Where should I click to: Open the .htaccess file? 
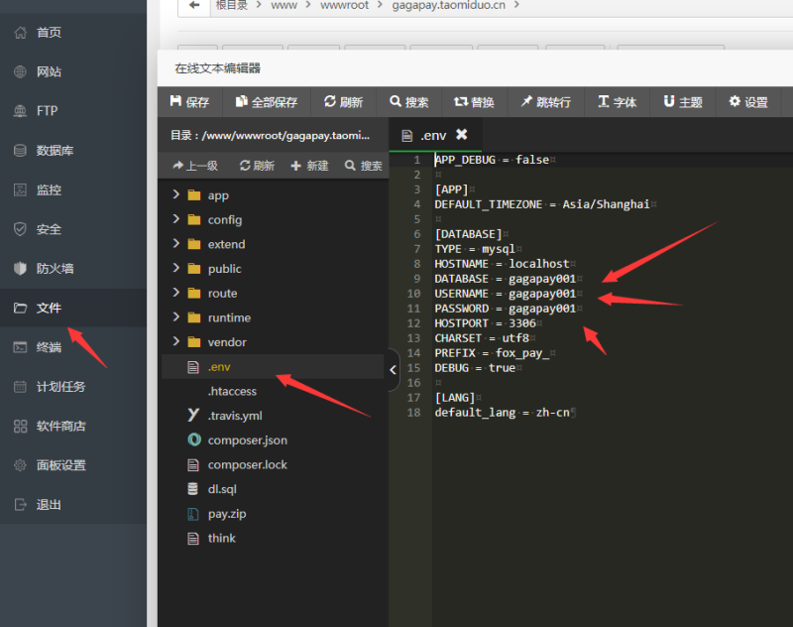click(x=232, y=391)
